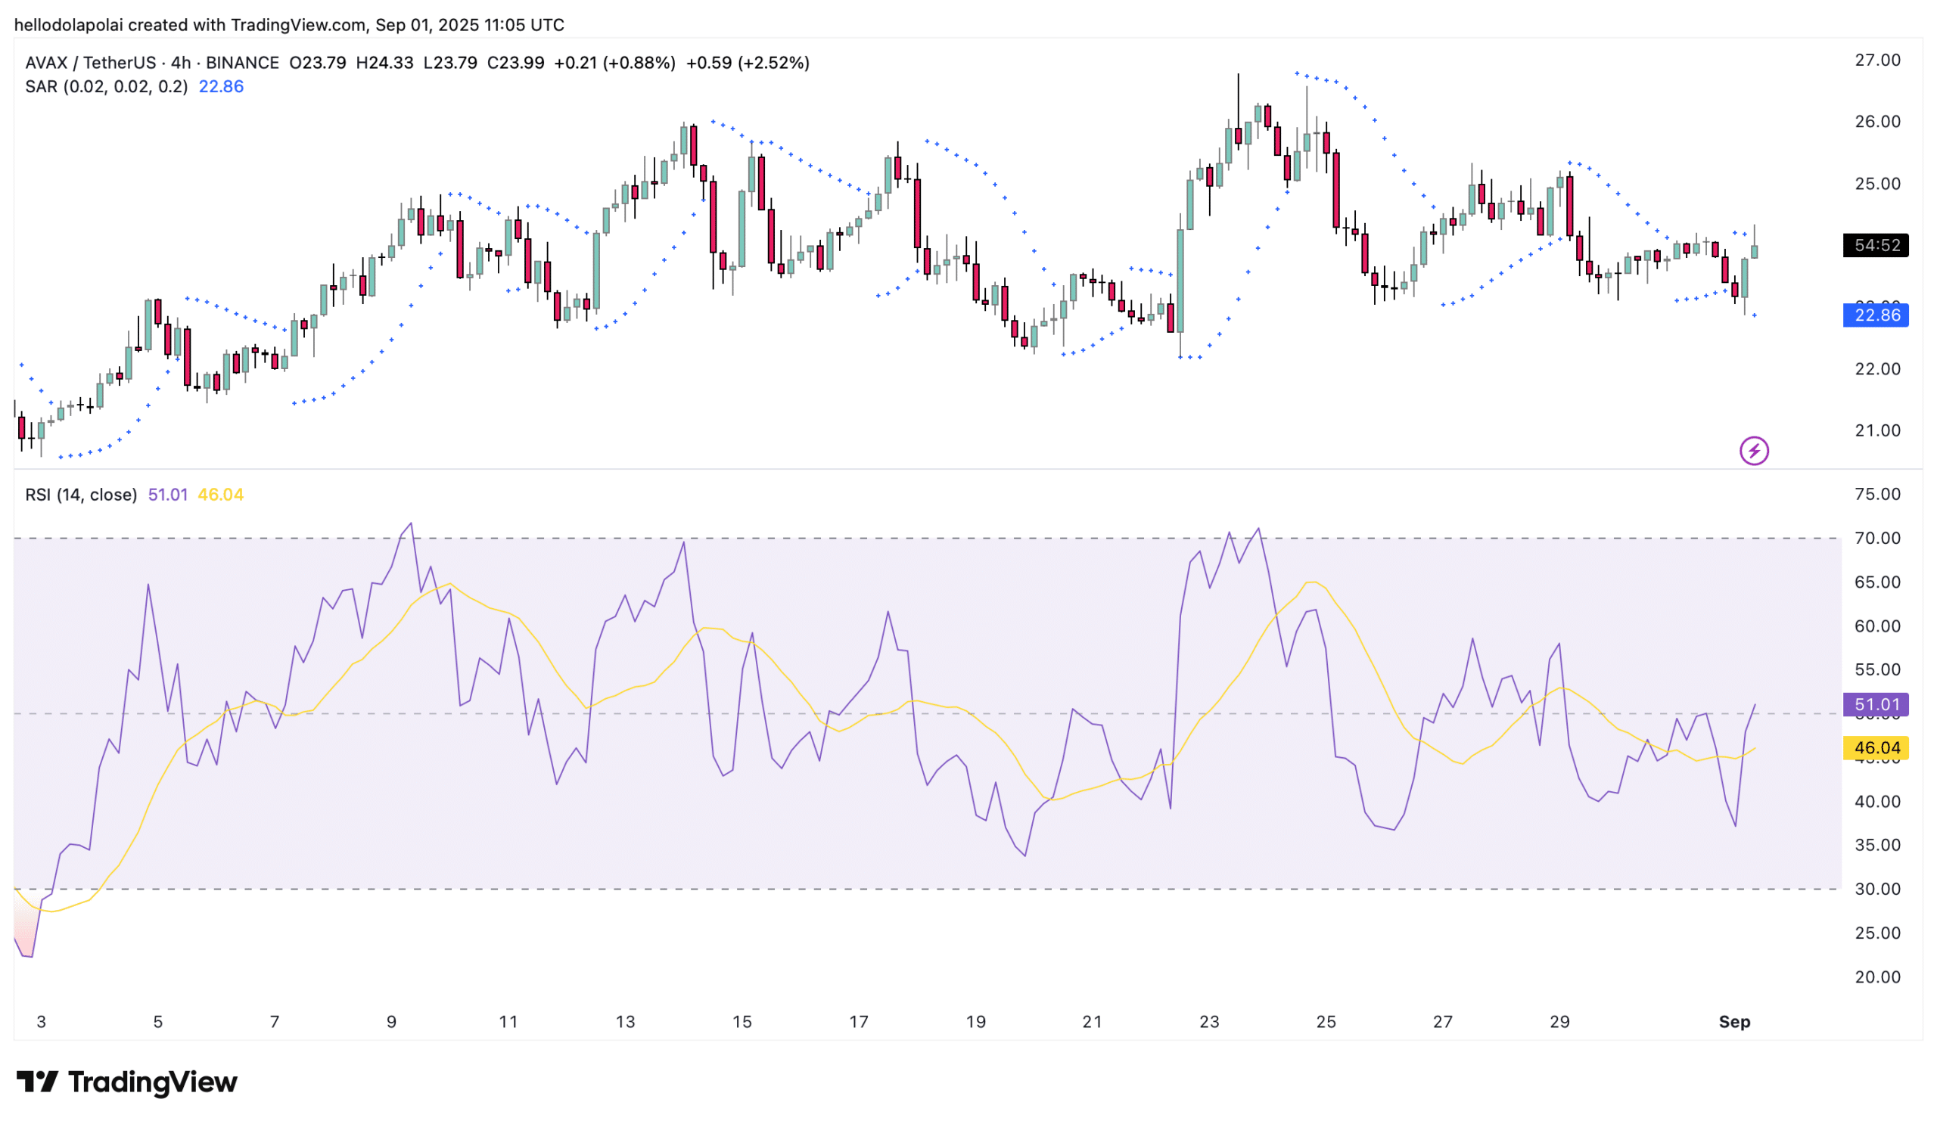Image resolution: width=1937 pixels, height=1124 pixels.
Task: Click the 27.00 price scale label
Action: pyautogui.click(x=1877, y=60)
